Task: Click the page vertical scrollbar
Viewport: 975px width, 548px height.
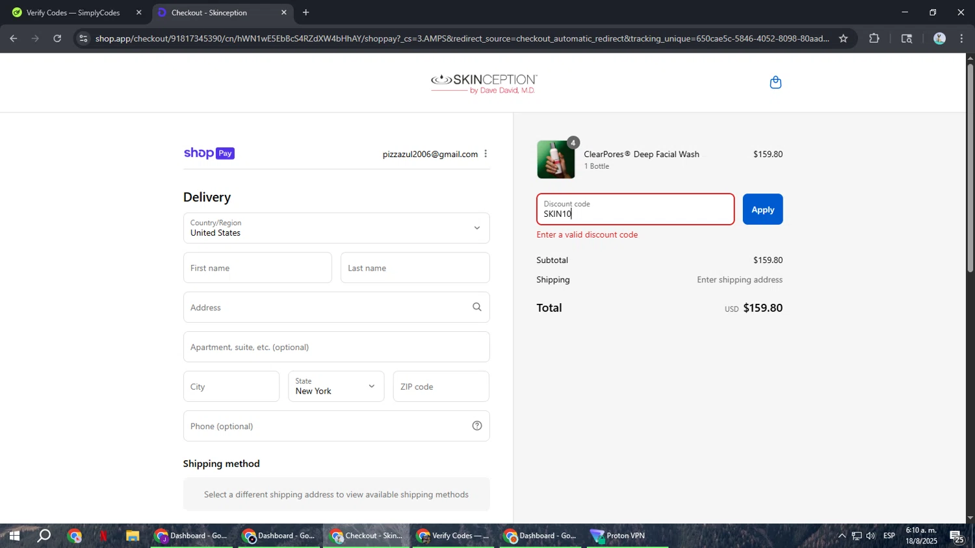Action: (970, 168)
